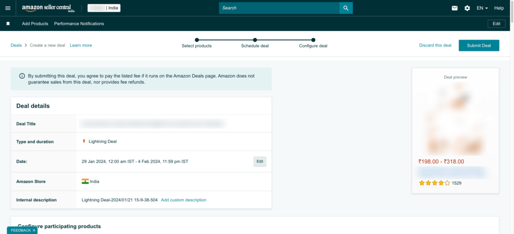
Task: Click the deal preview product image
Action: click(455, 118)
